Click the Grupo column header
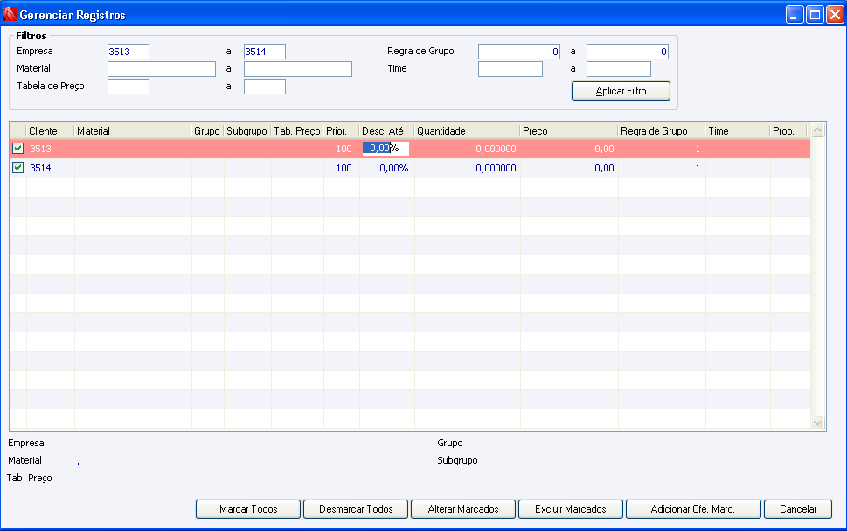The image size is (847, 531). click(207, 131)
